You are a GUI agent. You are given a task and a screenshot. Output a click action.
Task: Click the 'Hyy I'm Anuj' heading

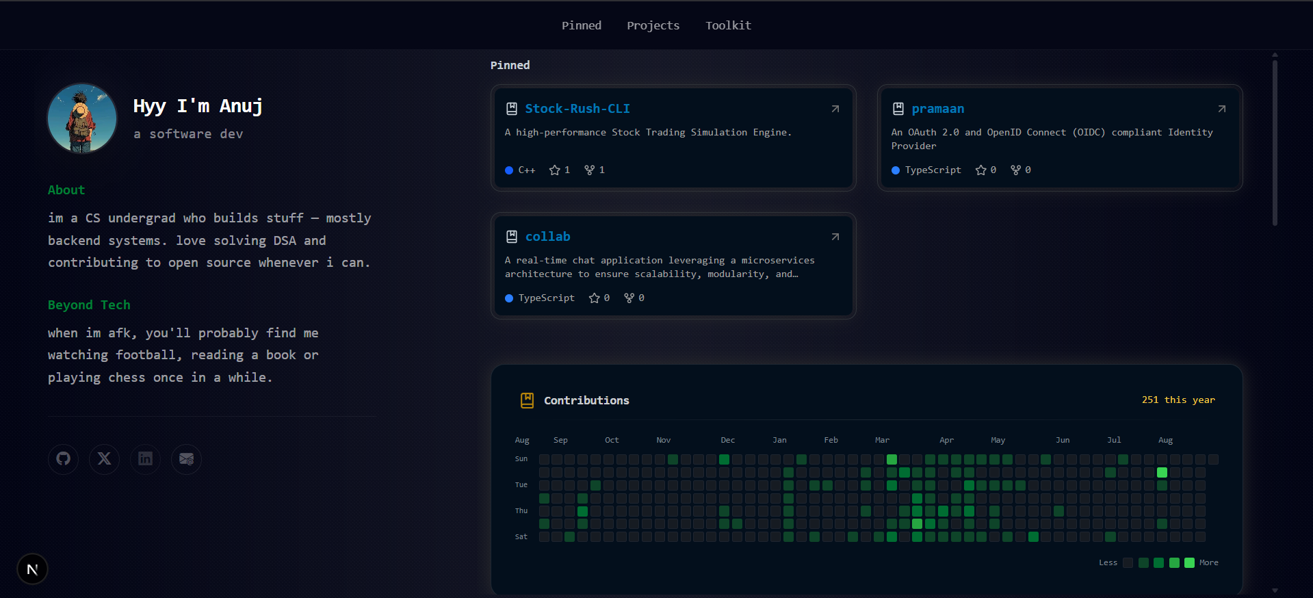click(x=198, y=106)
